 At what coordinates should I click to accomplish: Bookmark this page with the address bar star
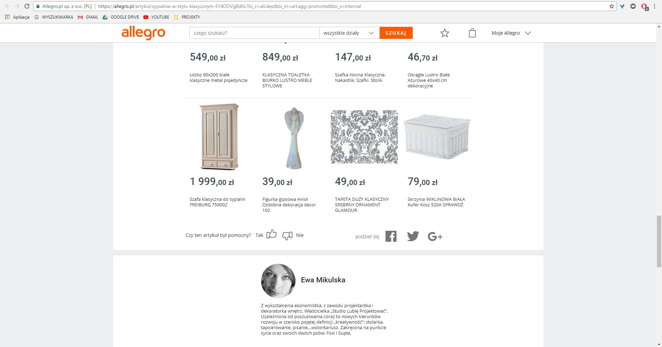click(x=612, y=6)
